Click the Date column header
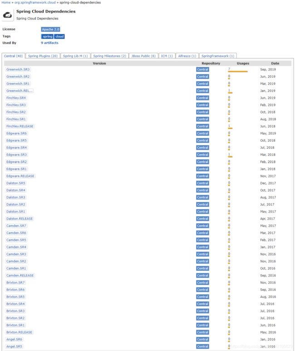The image size is (295, 351). (x=275, y=63)
